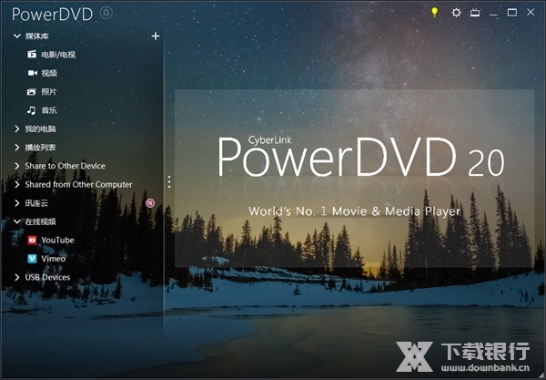The width and height of the screenshot is (546, 380).
Task: Expand Shared from Other Computer chevron
Action: coord(16,184)
